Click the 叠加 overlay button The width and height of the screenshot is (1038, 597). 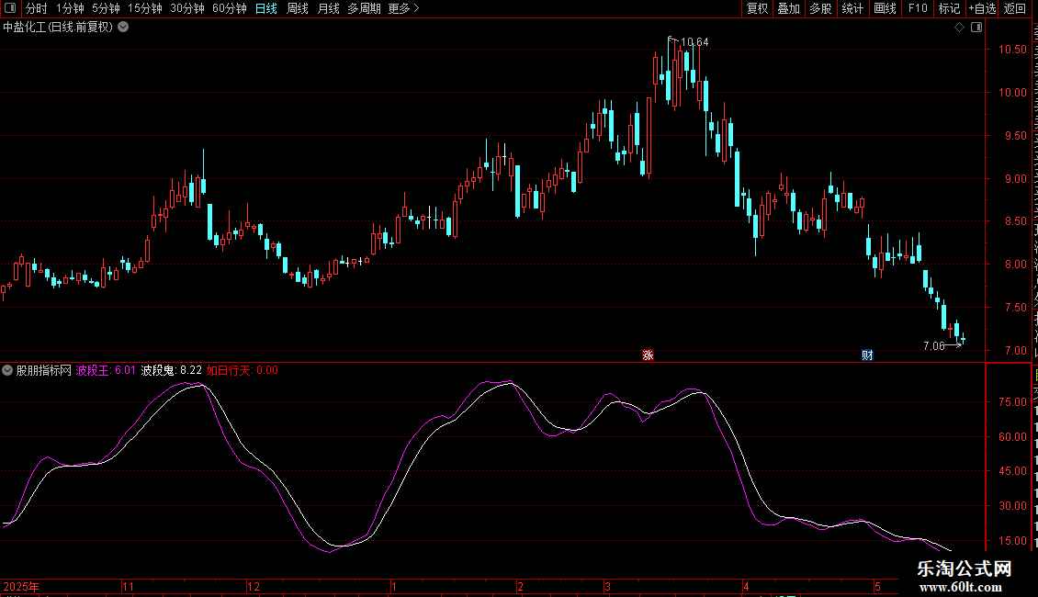point(788,8)
